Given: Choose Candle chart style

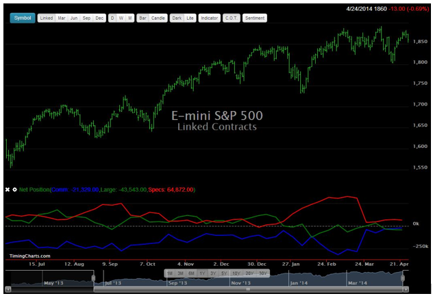Looking at the screenshot, I should click(158, 18).
